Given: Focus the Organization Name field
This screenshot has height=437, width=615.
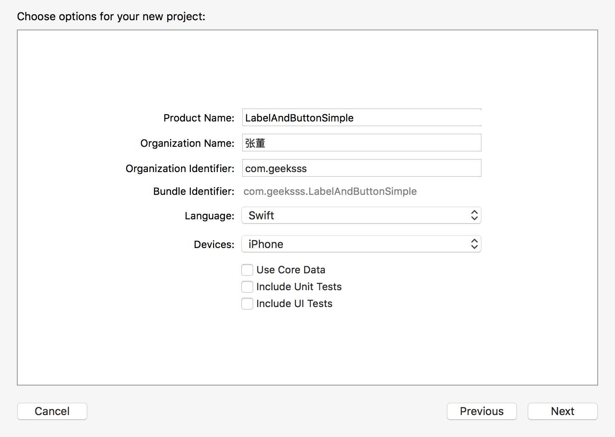Looking at the screenshot, I should tap(361, 143).
